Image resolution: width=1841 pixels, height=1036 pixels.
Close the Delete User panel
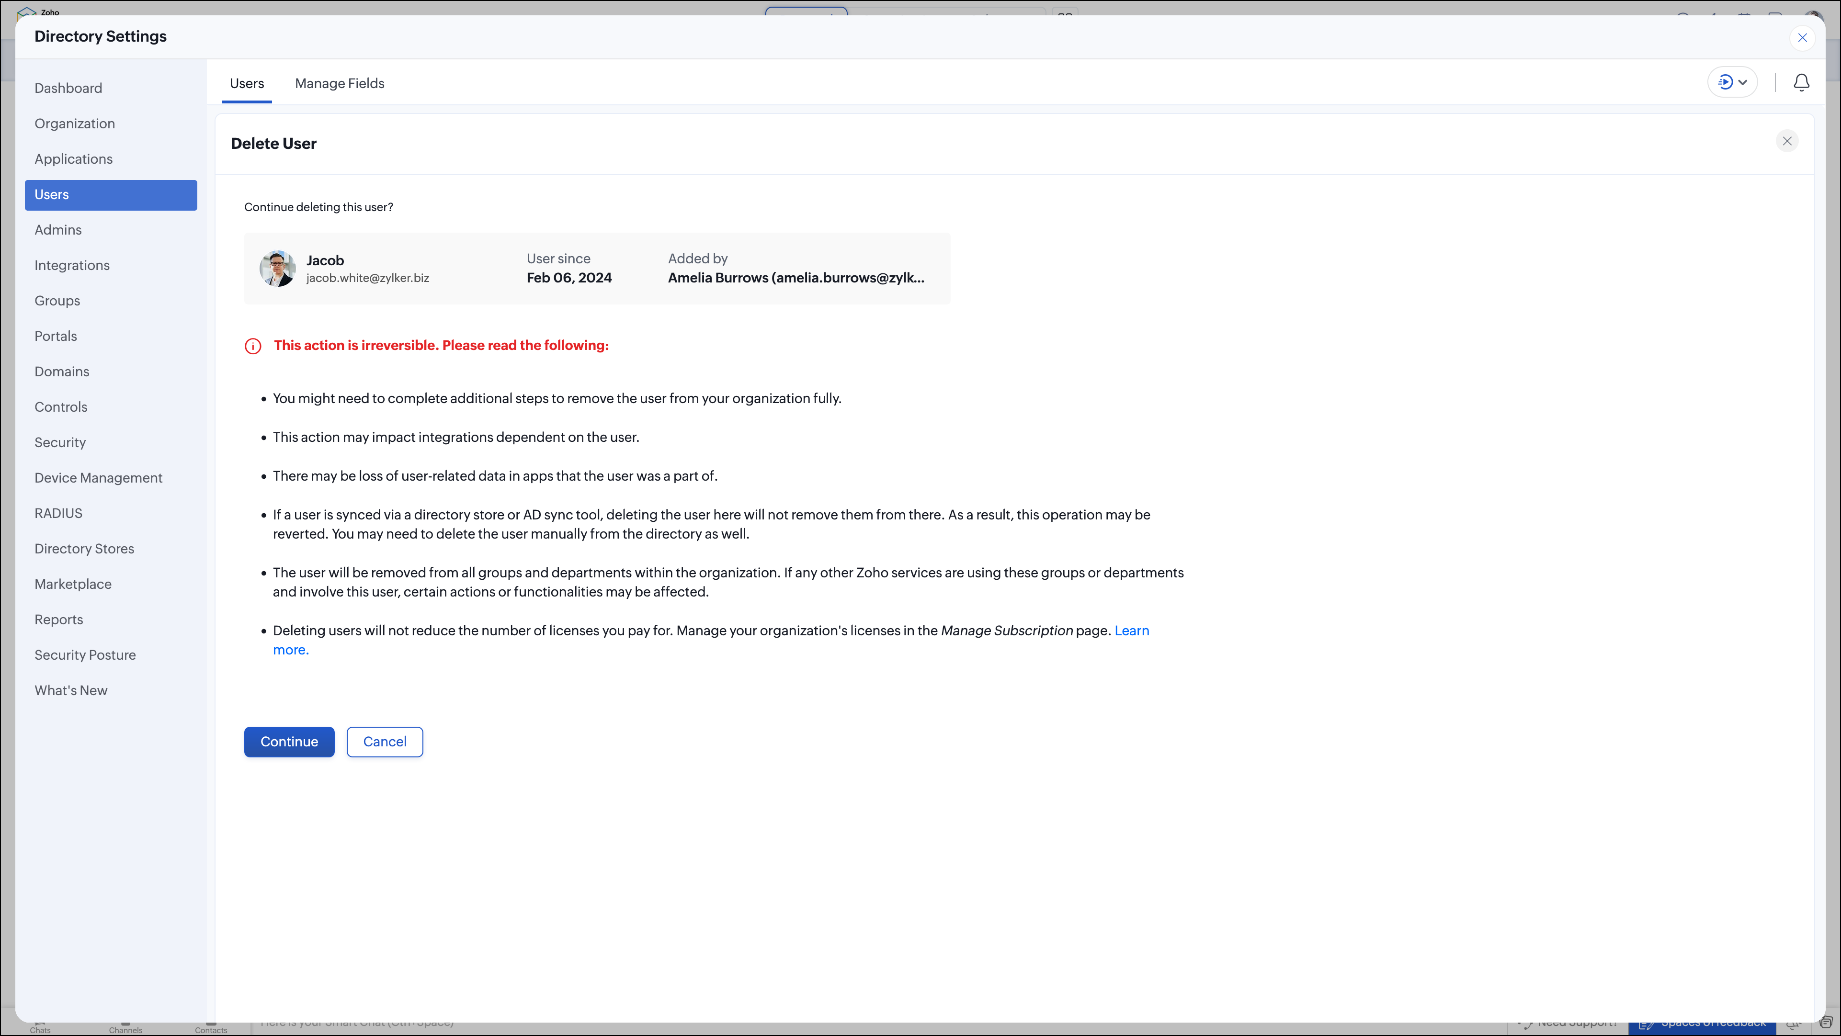tap(1787, 141)
